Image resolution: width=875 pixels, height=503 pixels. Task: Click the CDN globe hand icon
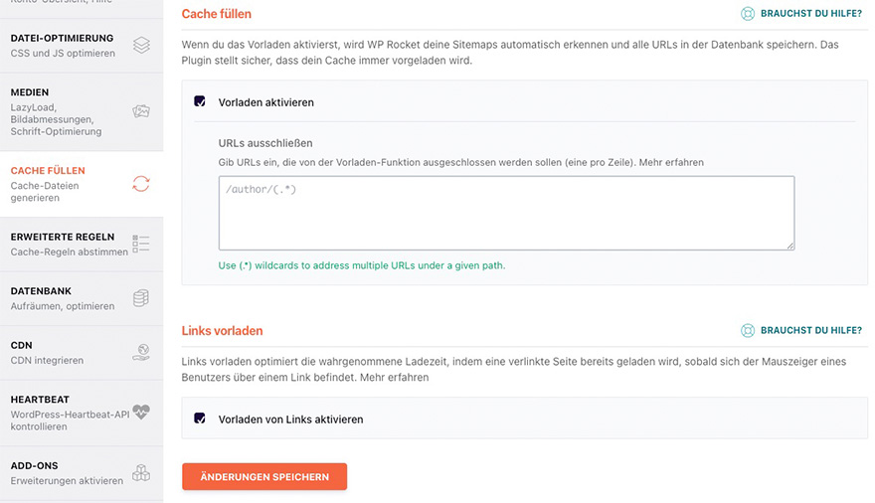pyautogui.click(x=141, y=352)
